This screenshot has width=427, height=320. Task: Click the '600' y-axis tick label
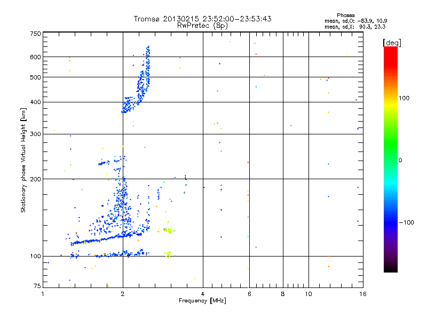(x=35, y=57)
